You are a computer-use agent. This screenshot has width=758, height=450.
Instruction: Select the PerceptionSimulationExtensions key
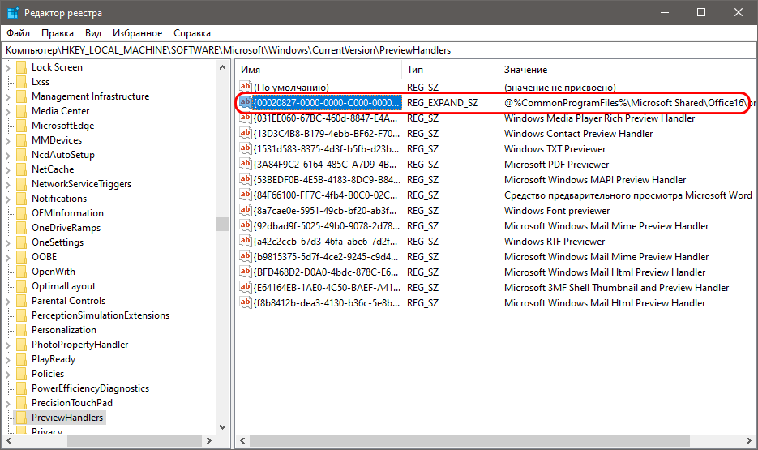(100, 315)
